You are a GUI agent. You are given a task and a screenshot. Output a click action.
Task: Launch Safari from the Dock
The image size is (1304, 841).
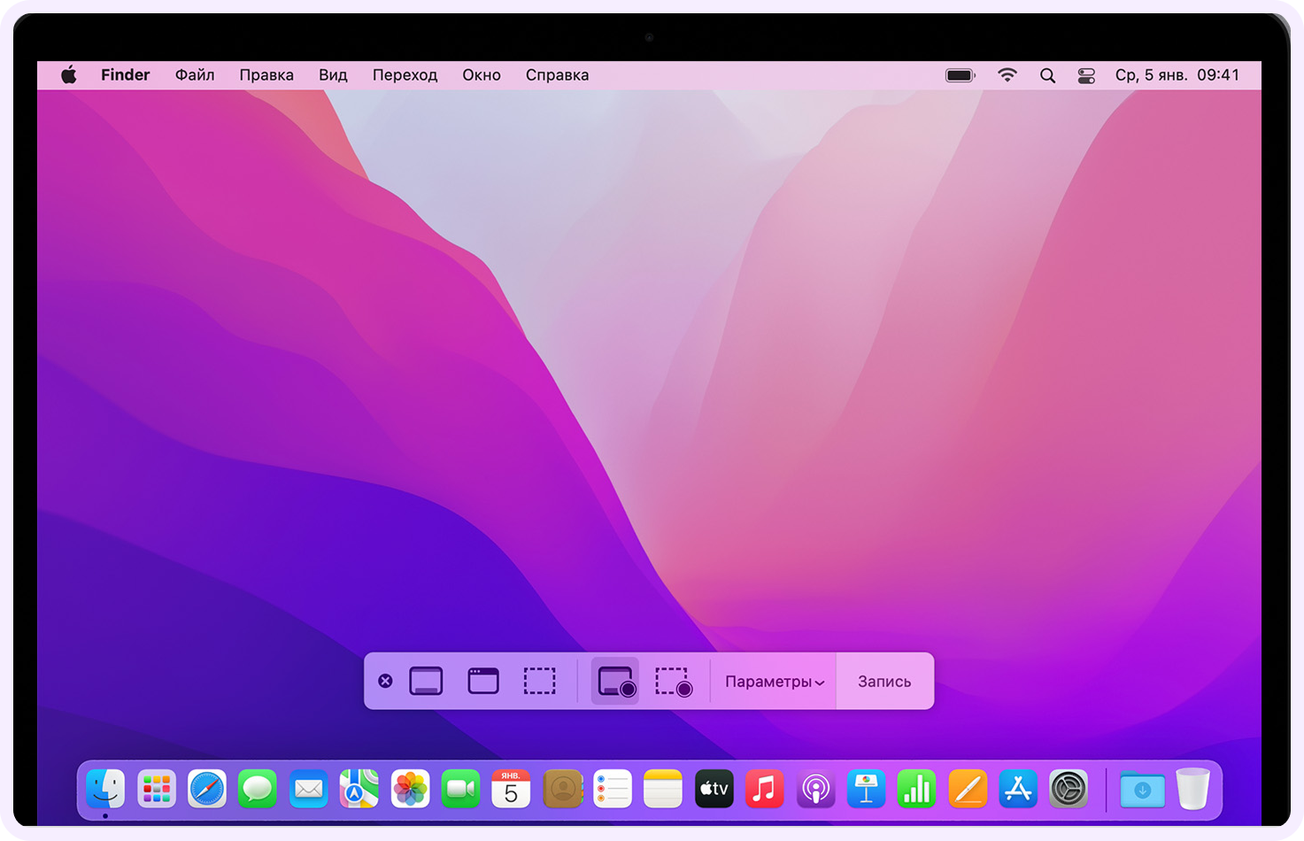coord(207,789)
